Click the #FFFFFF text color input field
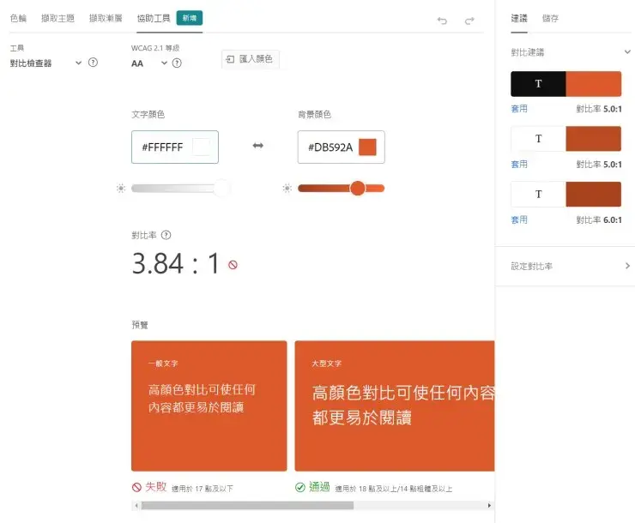The width and height of the screenshot is (635, 523). coord(175,147)
